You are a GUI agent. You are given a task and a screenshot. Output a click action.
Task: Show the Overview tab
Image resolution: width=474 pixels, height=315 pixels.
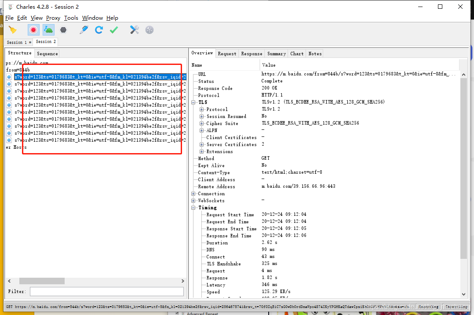click(x=202, y=53)
